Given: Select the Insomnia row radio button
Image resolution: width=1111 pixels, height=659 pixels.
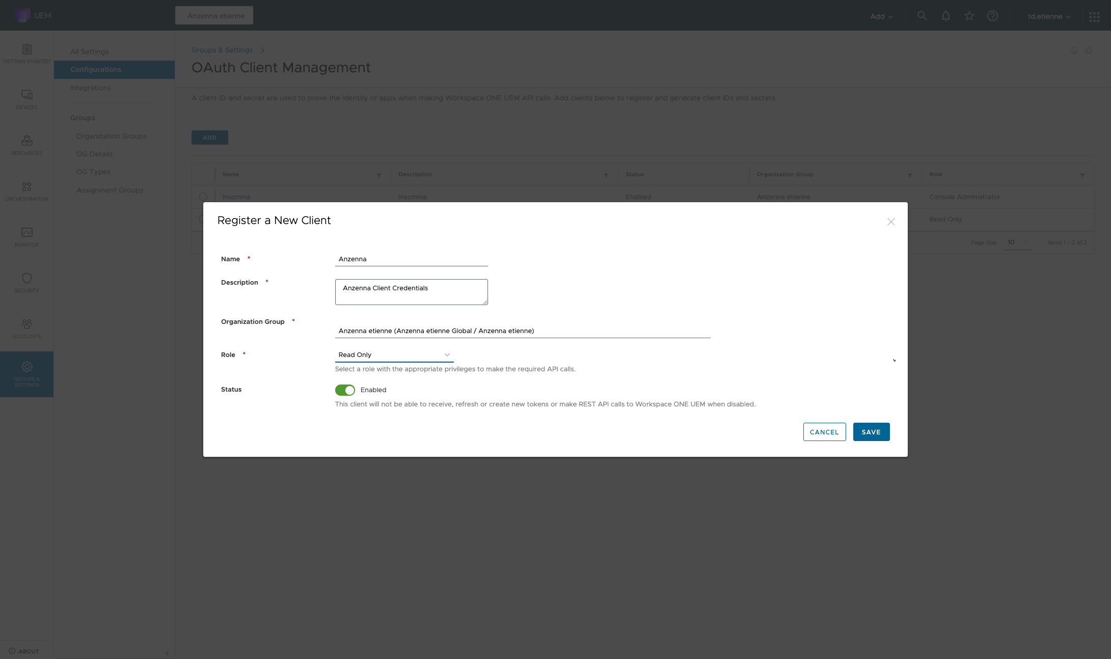Looking at the screenshot, I should click(203, 197).
